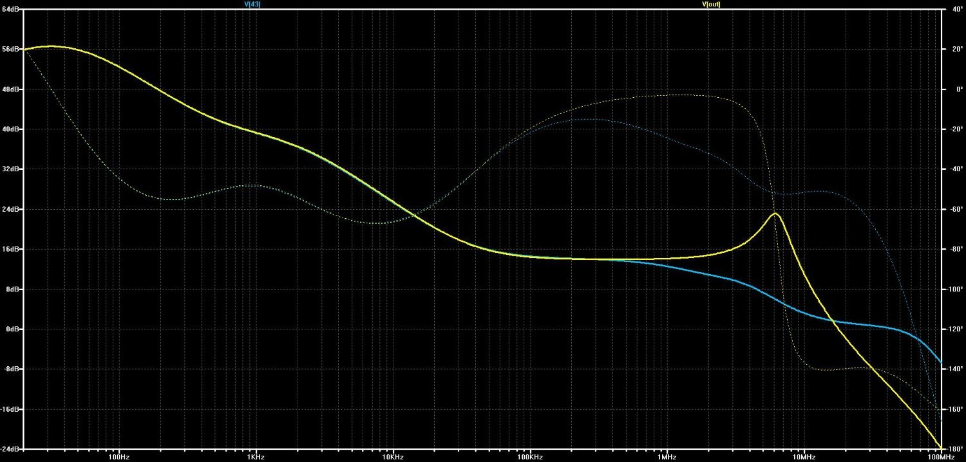Click the 100Hz frequency axis label

[119, 456]
